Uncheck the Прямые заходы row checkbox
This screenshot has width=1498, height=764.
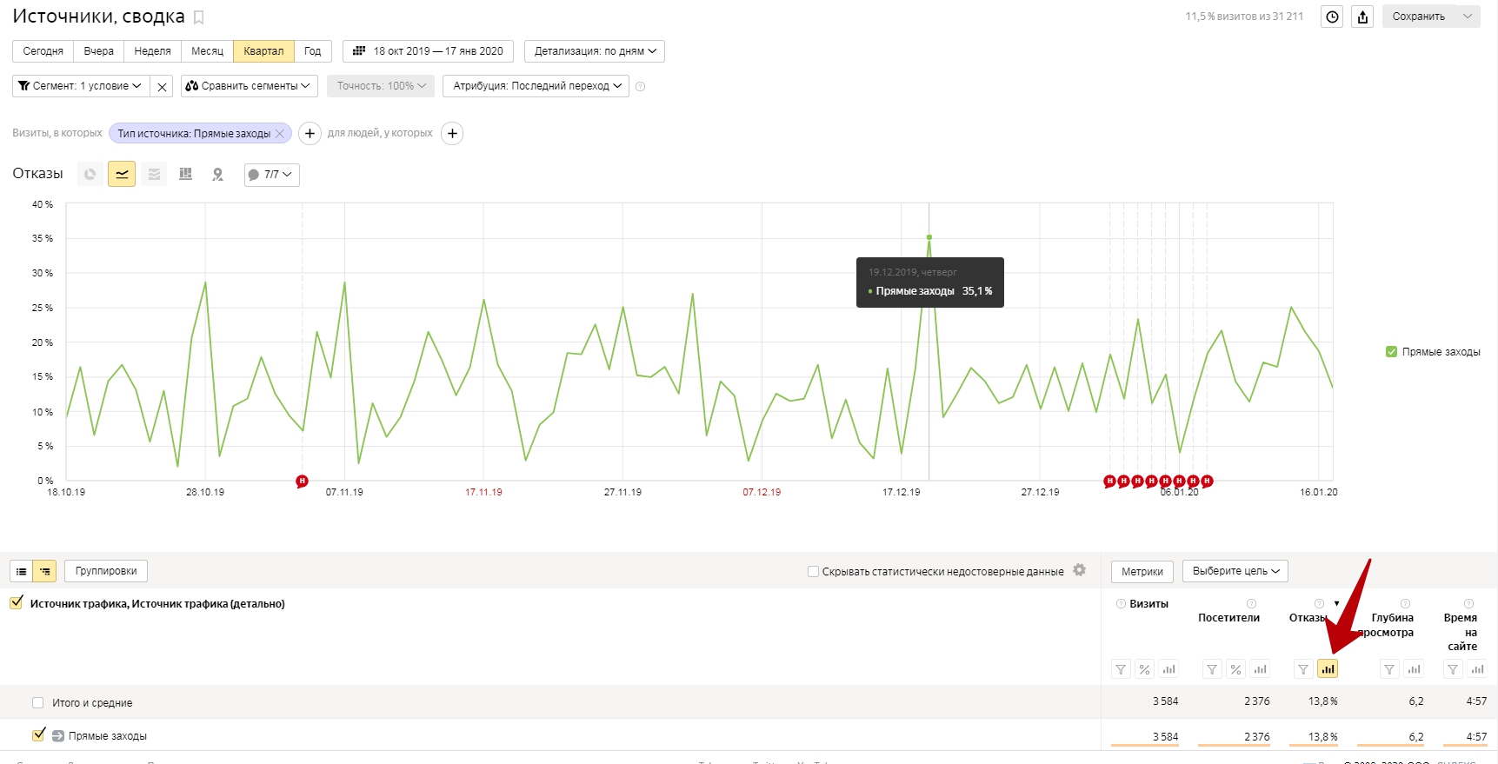coord(38,735)
